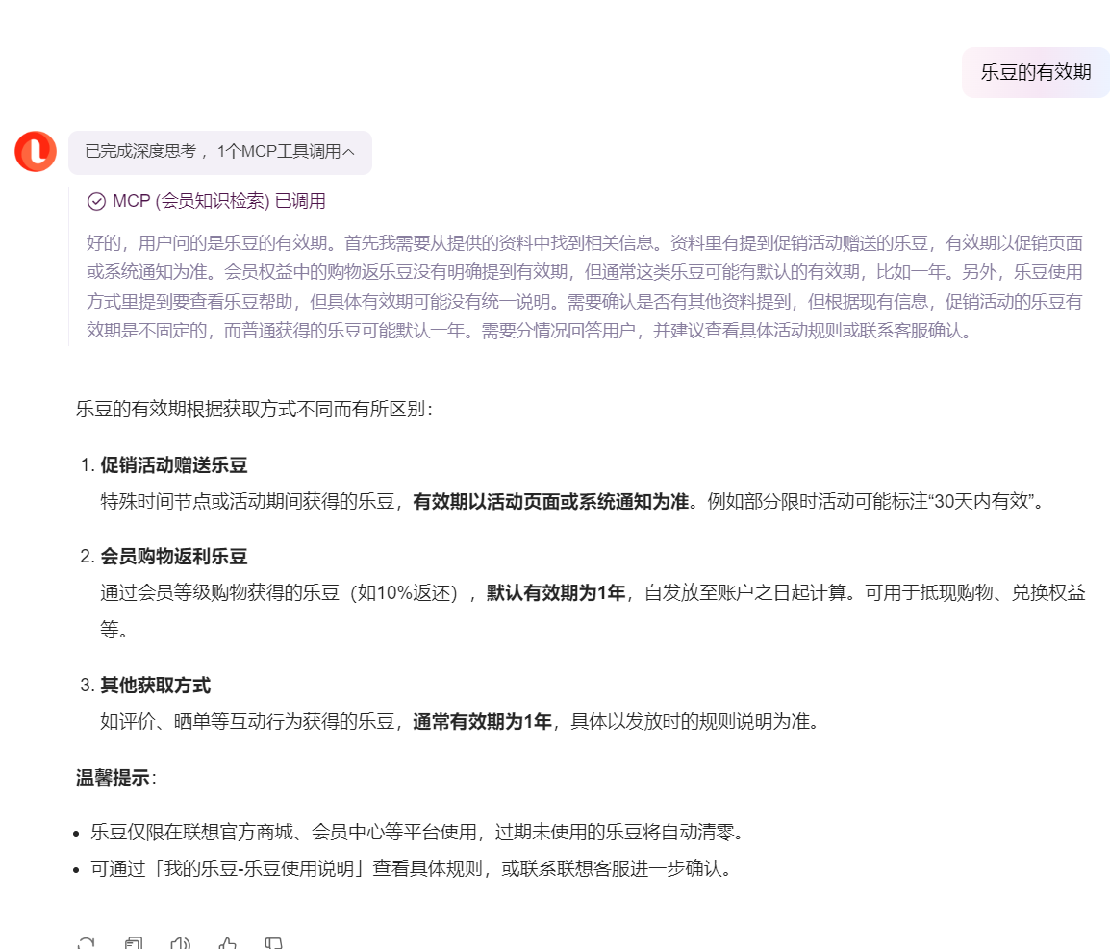This screenshot has height=949, width=1110.
Task: Click the user message bubble 乐豆的有效期
Action: pos(1035,72)
